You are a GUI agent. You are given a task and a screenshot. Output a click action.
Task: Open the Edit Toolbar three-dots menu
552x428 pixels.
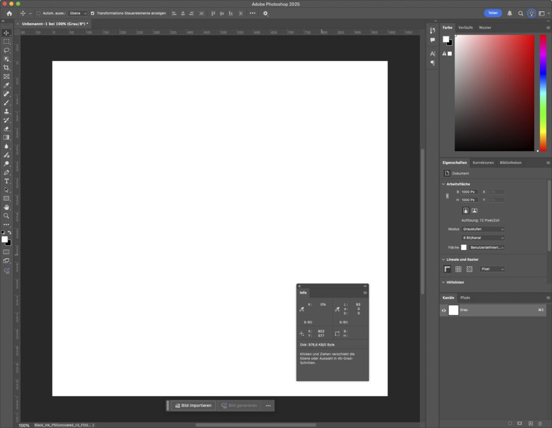[6, 225]
